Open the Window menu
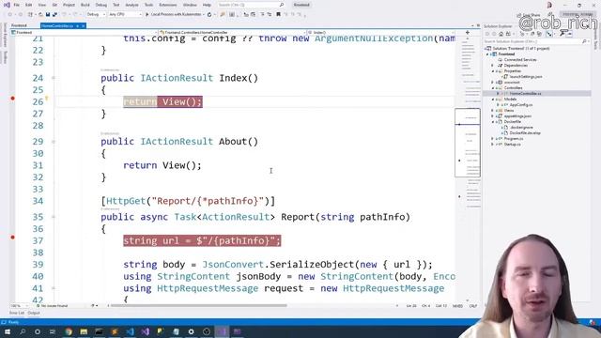 [x=190, y=5]
